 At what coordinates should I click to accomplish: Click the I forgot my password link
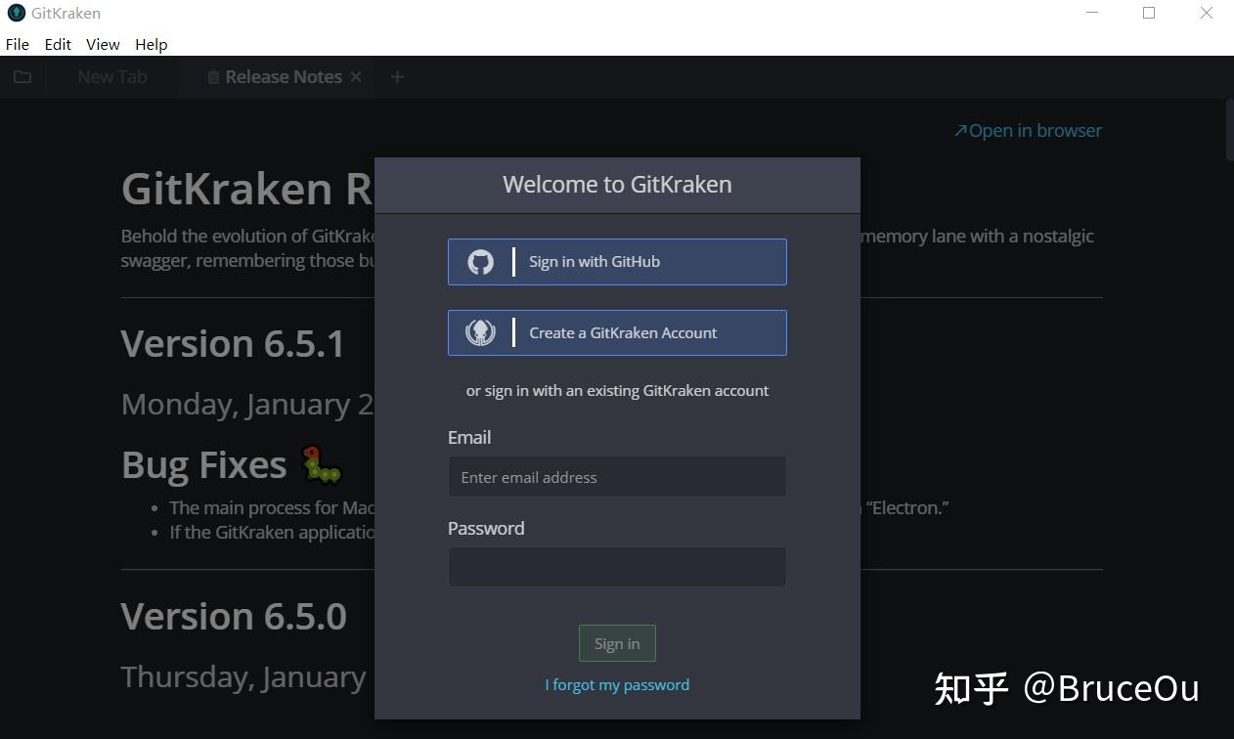coord(617,684)
